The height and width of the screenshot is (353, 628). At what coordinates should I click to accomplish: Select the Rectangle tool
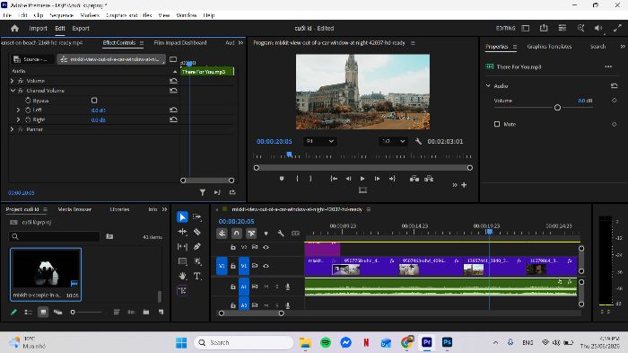182,261
